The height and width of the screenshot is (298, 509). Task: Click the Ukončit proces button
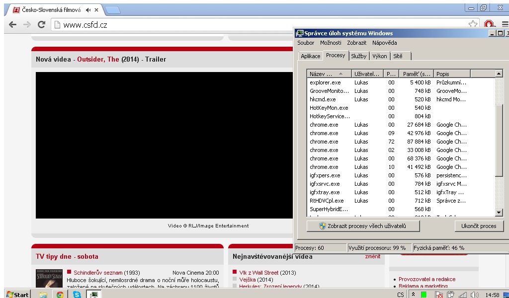[479, 226]
